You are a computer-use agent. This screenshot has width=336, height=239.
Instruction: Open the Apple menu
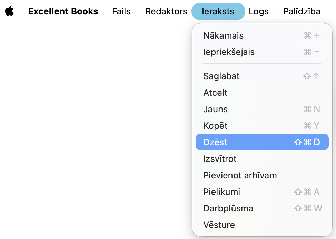(10, 11)
